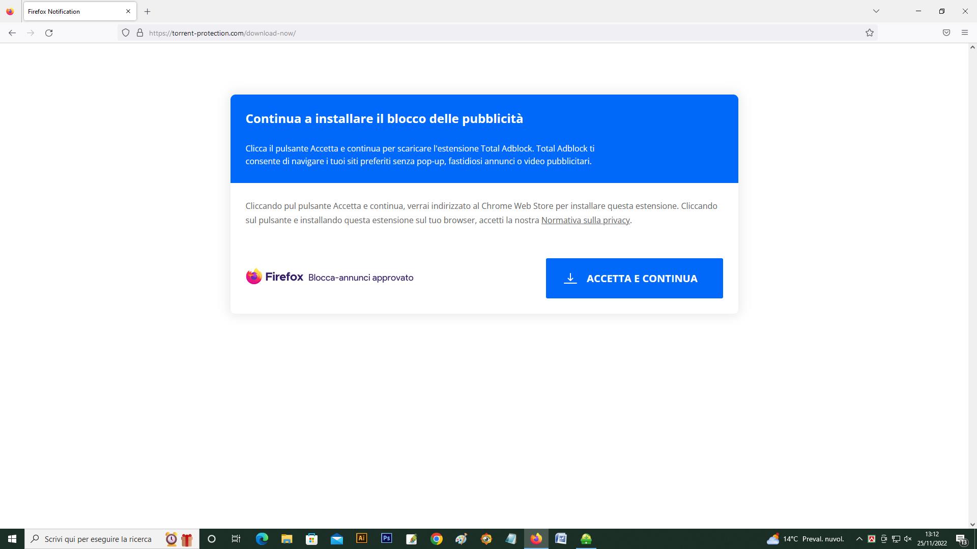This screenshot has height=549, width=977.
Task: Show hidden system tray icons
Action: (859, 539)
